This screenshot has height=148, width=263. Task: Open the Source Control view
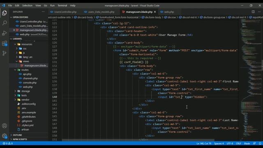[x=5, y=53]
